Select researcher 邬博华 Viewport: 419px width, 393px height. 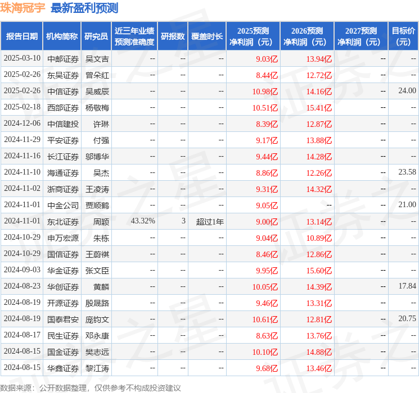point(97,157)
